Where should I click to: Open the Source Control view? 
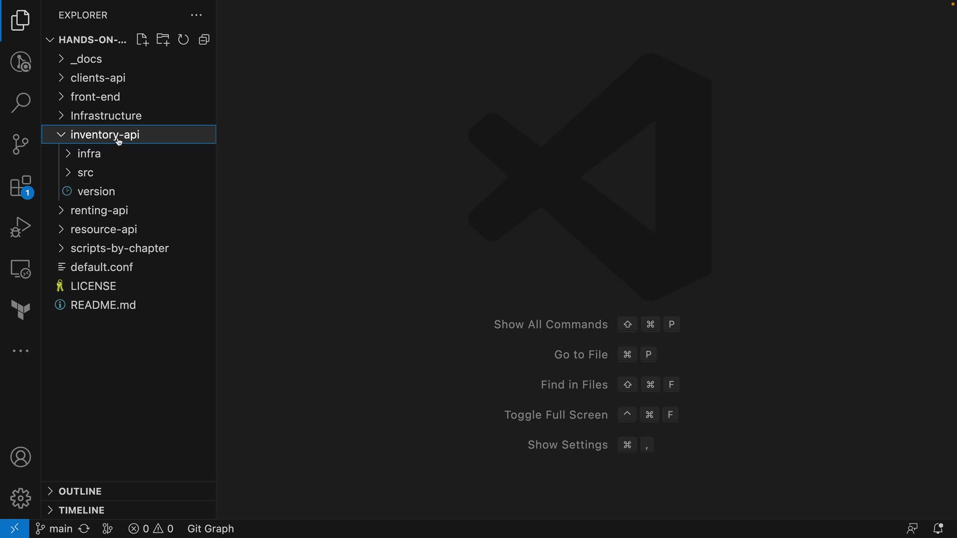20,144
